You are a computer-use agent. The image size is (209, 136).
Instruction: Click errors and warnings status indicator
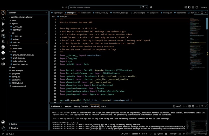[10, 134]
